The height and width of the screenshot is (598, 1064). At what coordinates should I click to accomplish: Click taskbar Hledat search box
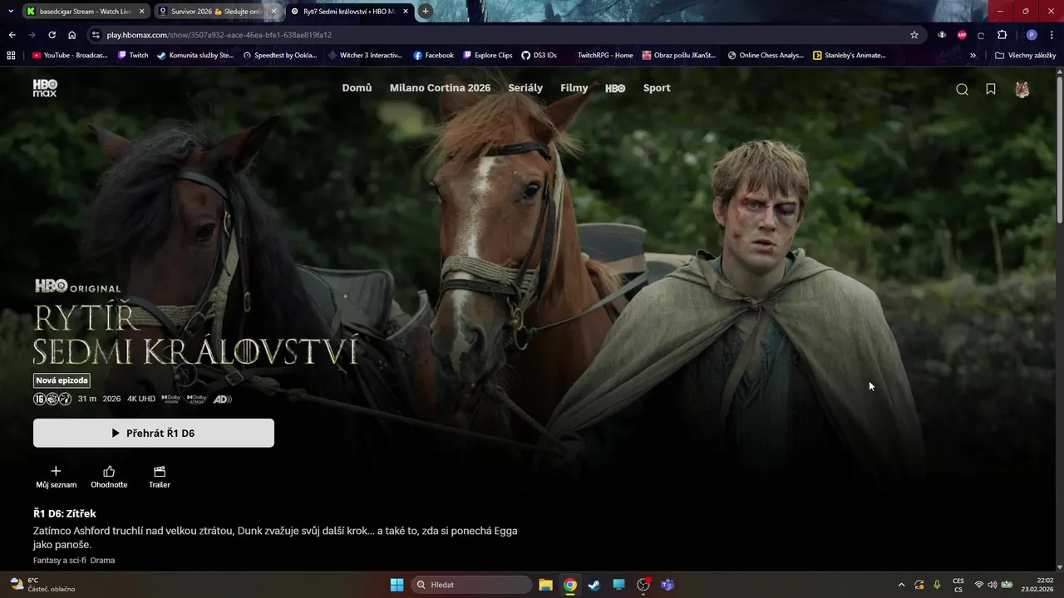(472, 585)
